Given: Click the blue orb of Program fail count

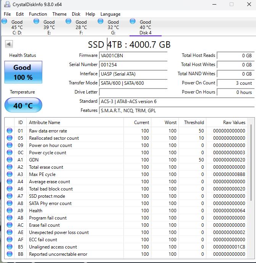Looking at the screenshot, I should (10, 218).
